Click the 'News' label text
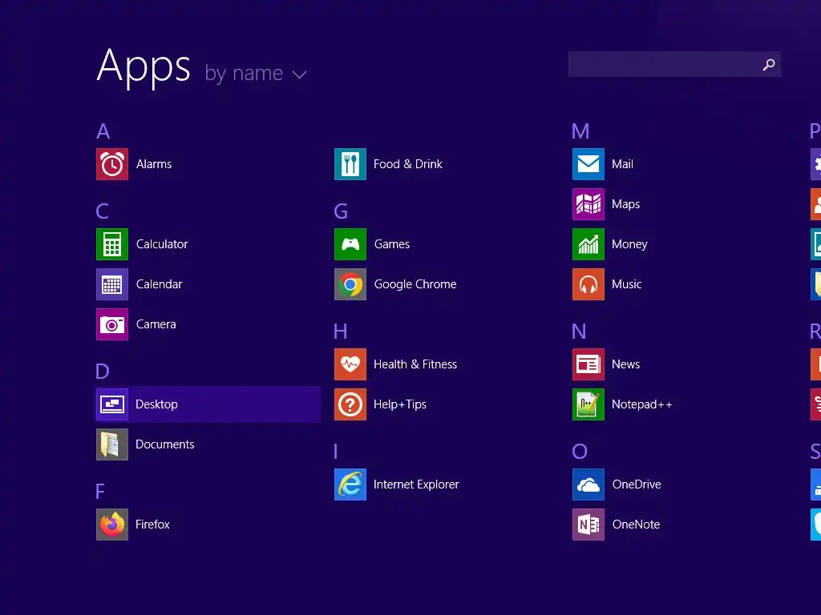Screen dimensions: 821x615 tap(625, 364)
